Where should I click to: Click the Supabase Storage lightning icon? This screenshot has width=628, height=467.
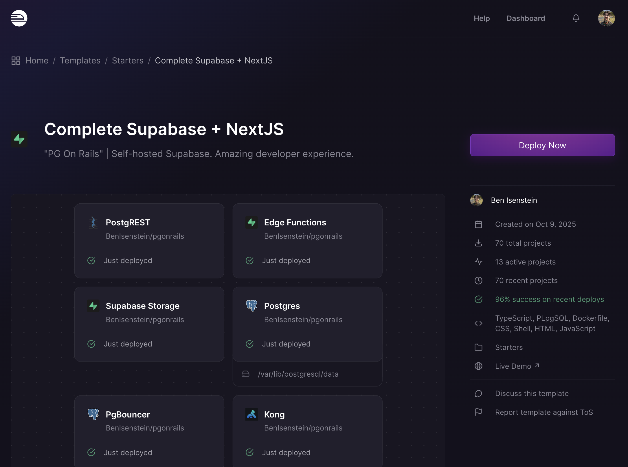pos(93,306)
